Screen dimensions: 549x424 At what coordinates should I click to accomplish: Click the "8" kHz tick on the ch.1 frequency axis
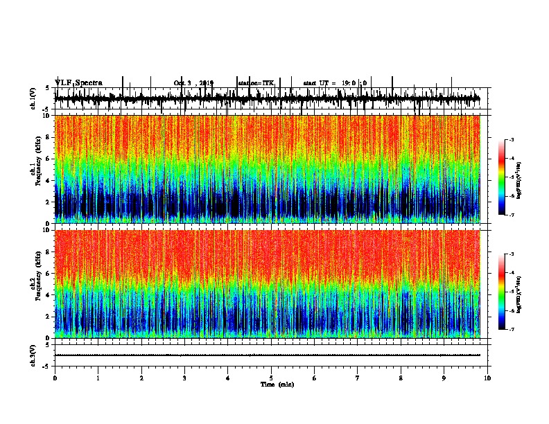point(49,137)
